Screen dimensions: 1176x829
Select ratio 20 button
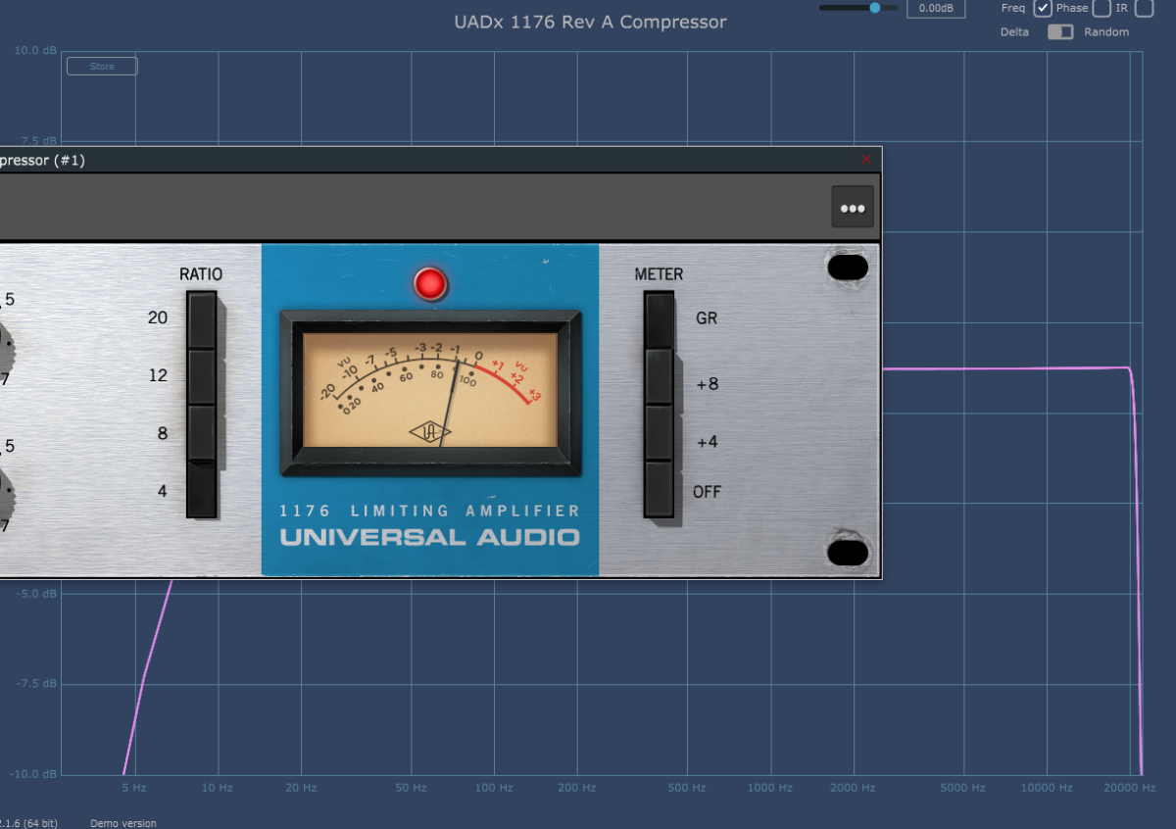click(202, 319)
